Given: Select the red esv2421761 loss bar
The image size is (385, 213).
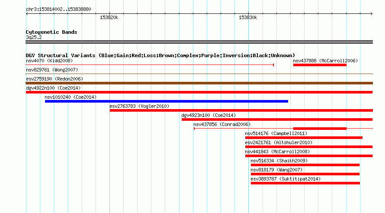Looking at the screenshot, I should pyautogui.click(x=309, y=147).
